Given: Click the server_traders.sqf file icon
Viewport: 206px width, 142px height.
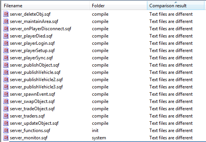Looking at the screenshot, I should point(6,116).
